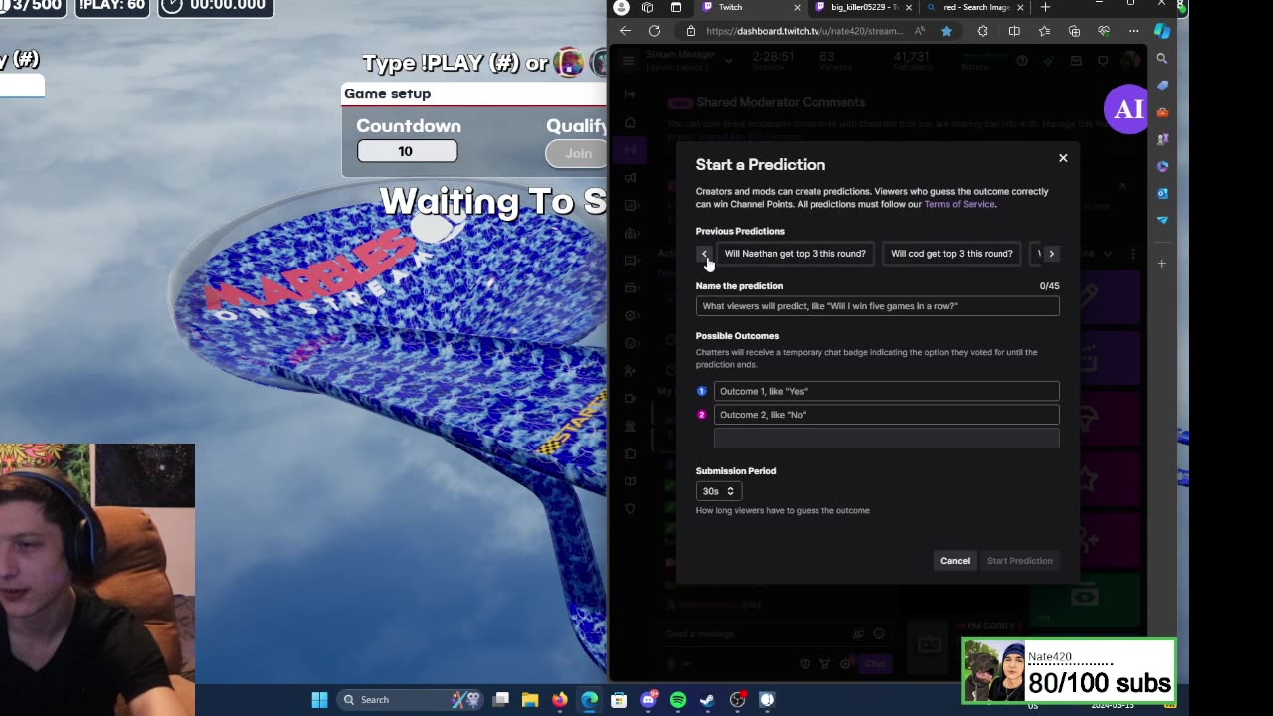The image size is (1273, 716).
Task: Reuse 'Will cod get top 3 this round?' prediction
Action: tap(952, 254)
